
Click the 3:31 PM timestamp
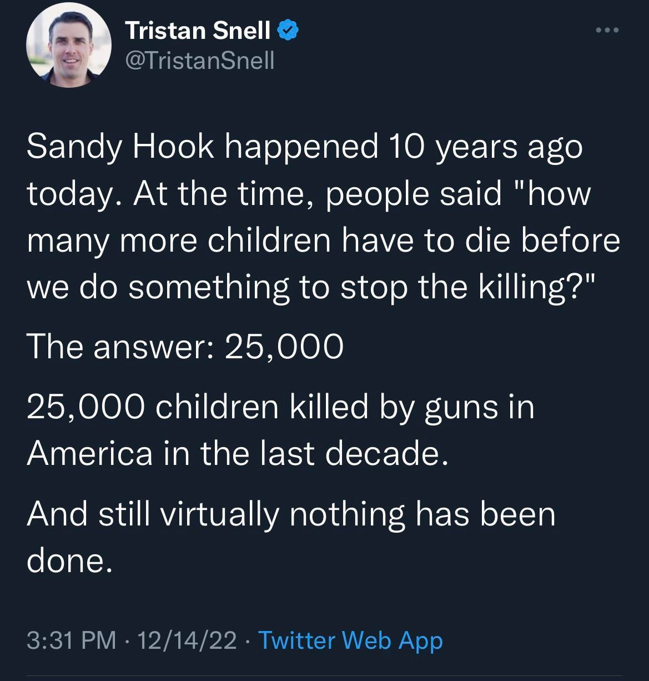[x=71, y=640]
